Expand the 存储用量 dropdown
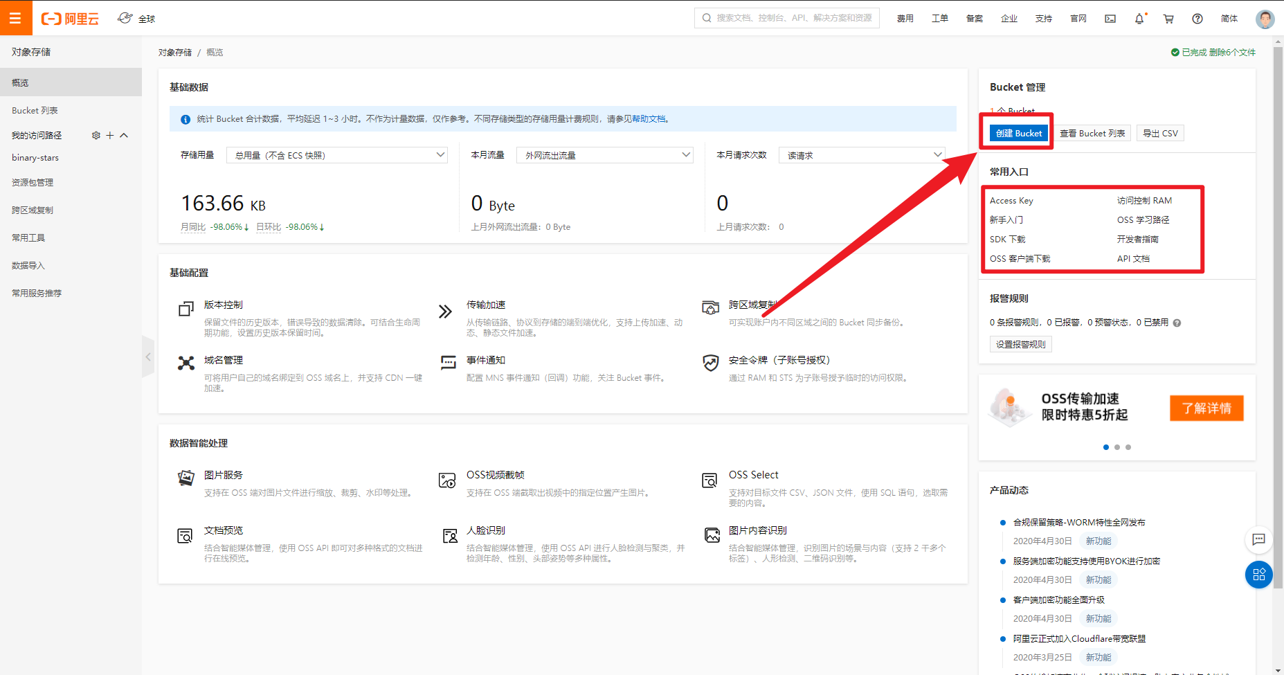1284x675 pixels. (x=337, y=155)
